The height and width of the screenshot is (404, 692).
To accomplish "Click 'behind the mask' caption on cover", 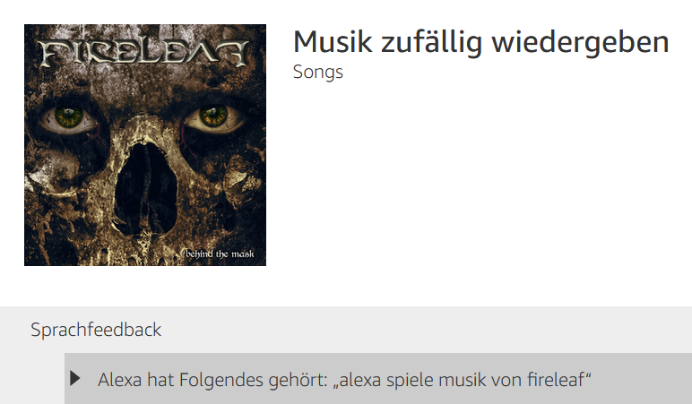I will (x=220, y=254).
